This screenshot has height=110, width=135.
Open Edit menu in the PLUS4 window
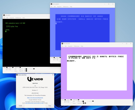(65, 46)
